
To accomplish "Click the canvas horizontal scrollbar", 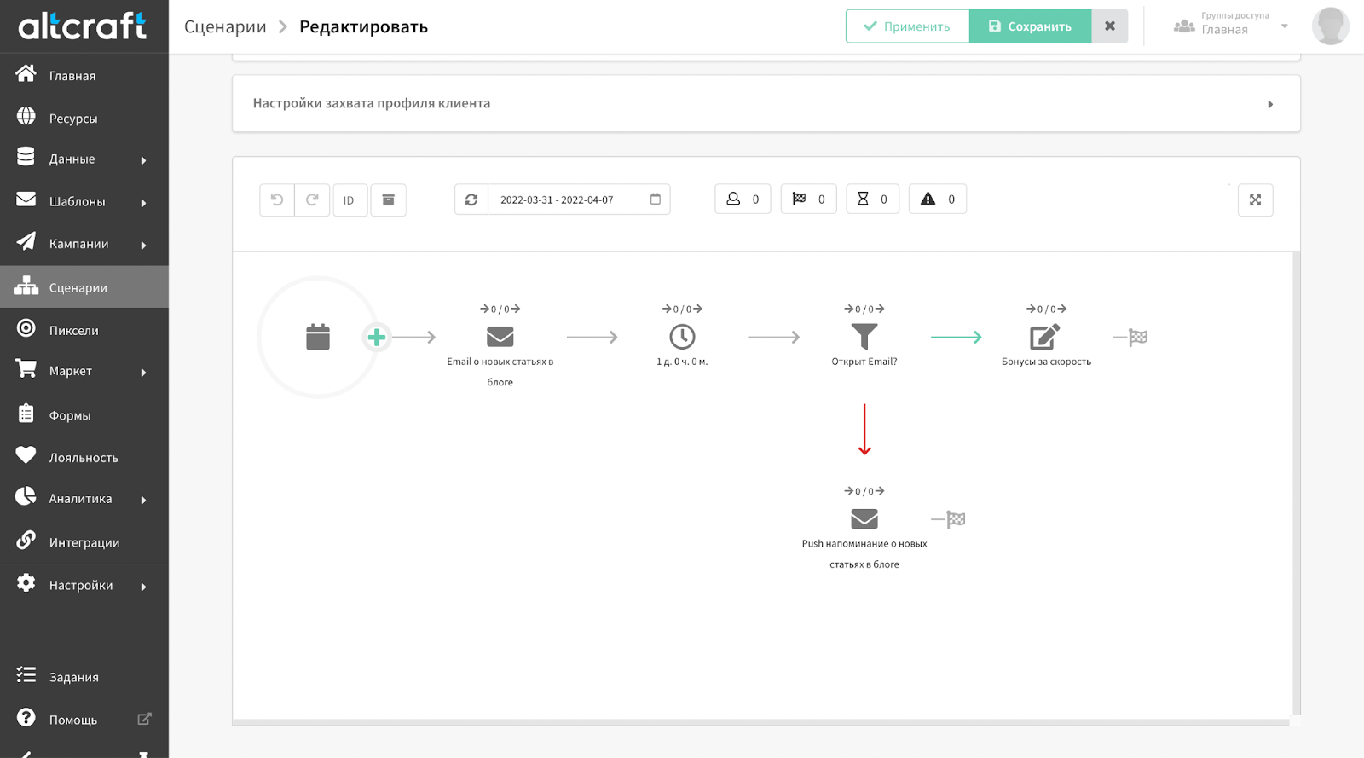I will pos(760,723).
